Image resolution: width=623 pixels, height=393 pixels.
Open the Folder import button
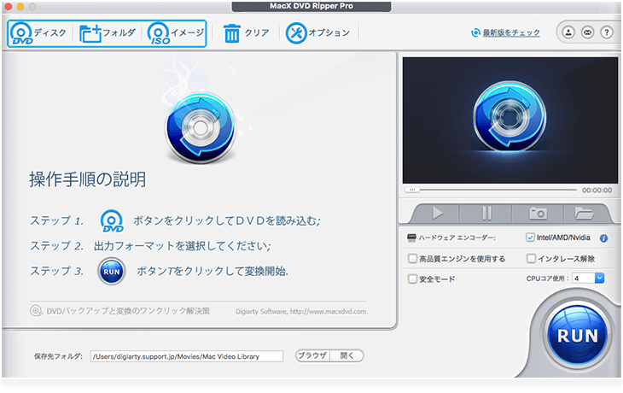coord(90,33)
